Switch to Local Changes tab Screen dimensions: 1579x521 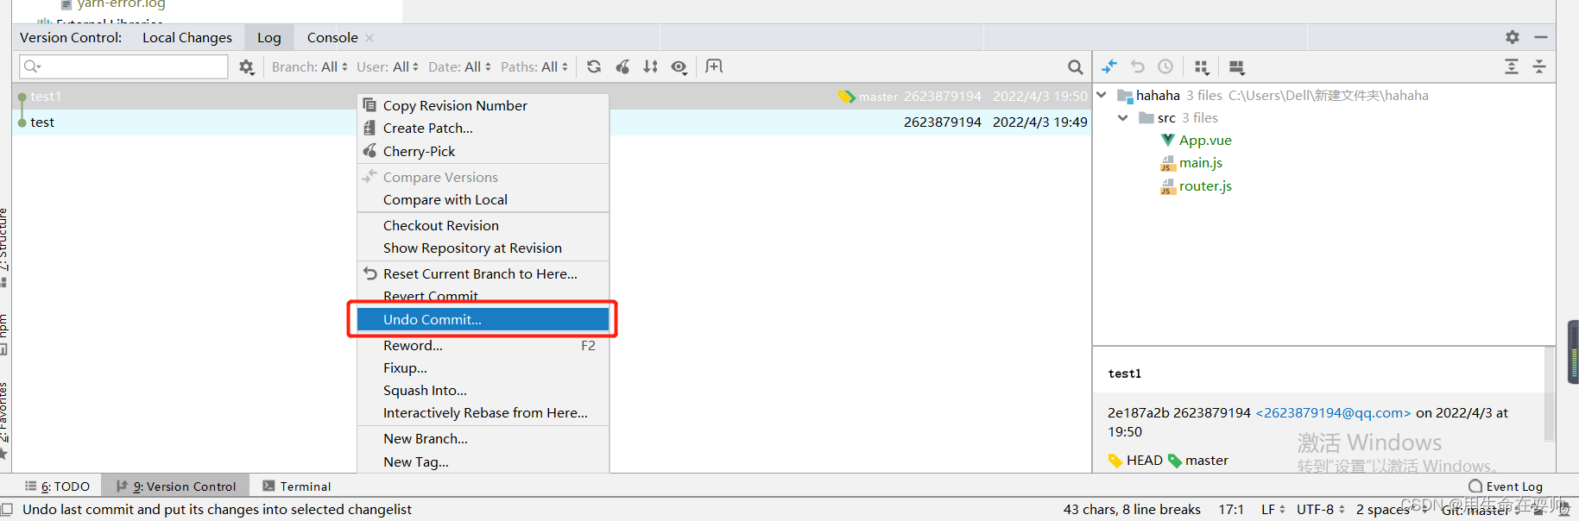187,37
